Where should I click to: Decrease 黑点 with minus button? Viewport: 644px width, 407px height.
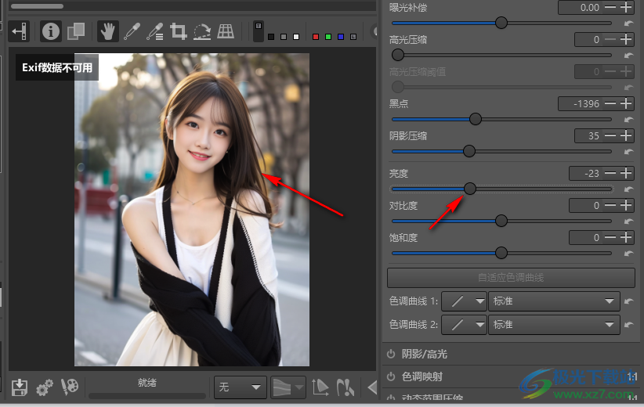610,103
